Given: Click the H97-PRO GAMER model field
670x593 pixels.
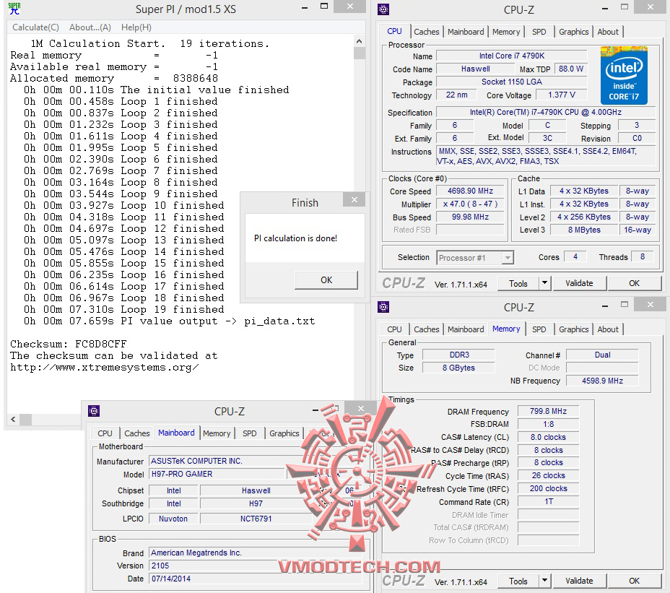Looking at the screenshot, I should point(217,474).
